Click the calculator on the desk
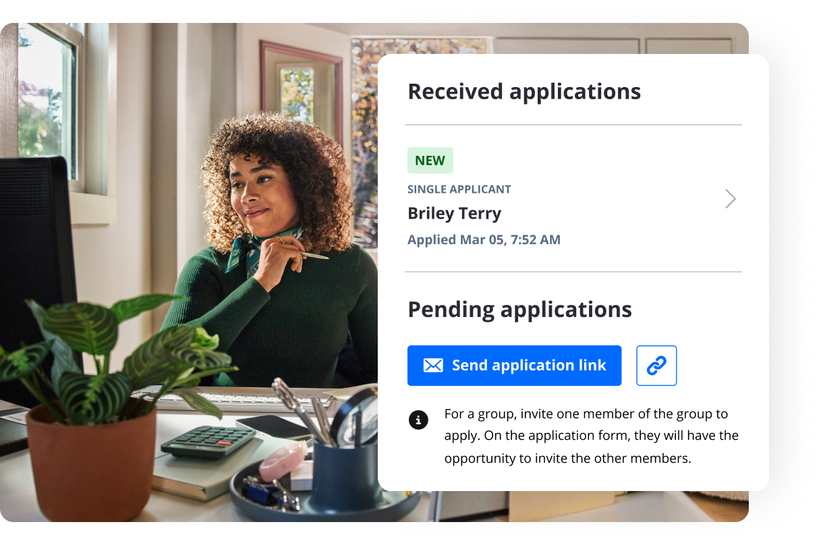The width and height of the screenshot is (823, 545). [208, 440]
